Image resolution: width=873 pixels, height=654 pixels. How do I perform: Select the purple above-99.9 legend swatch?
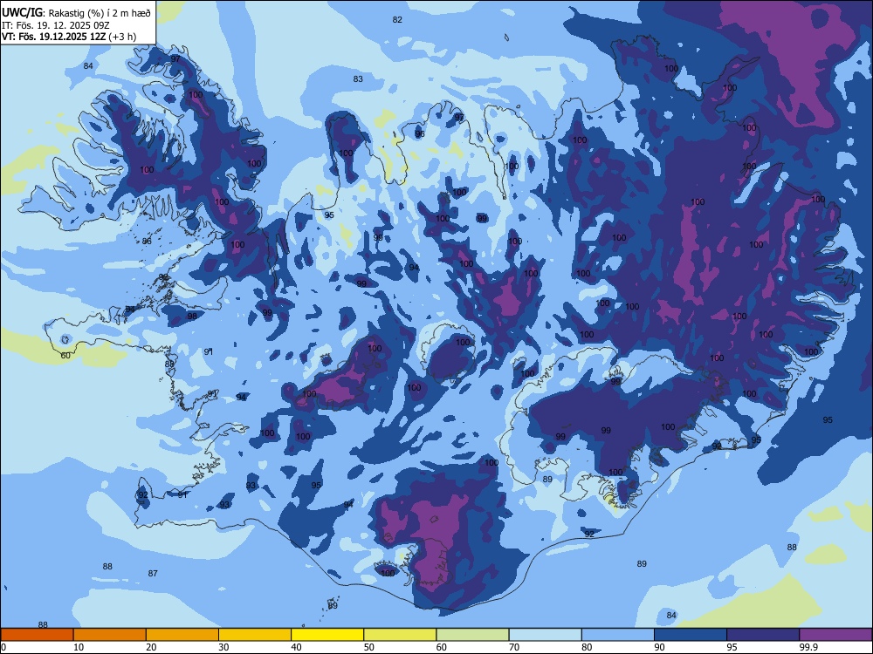click(x=835, y=635)
